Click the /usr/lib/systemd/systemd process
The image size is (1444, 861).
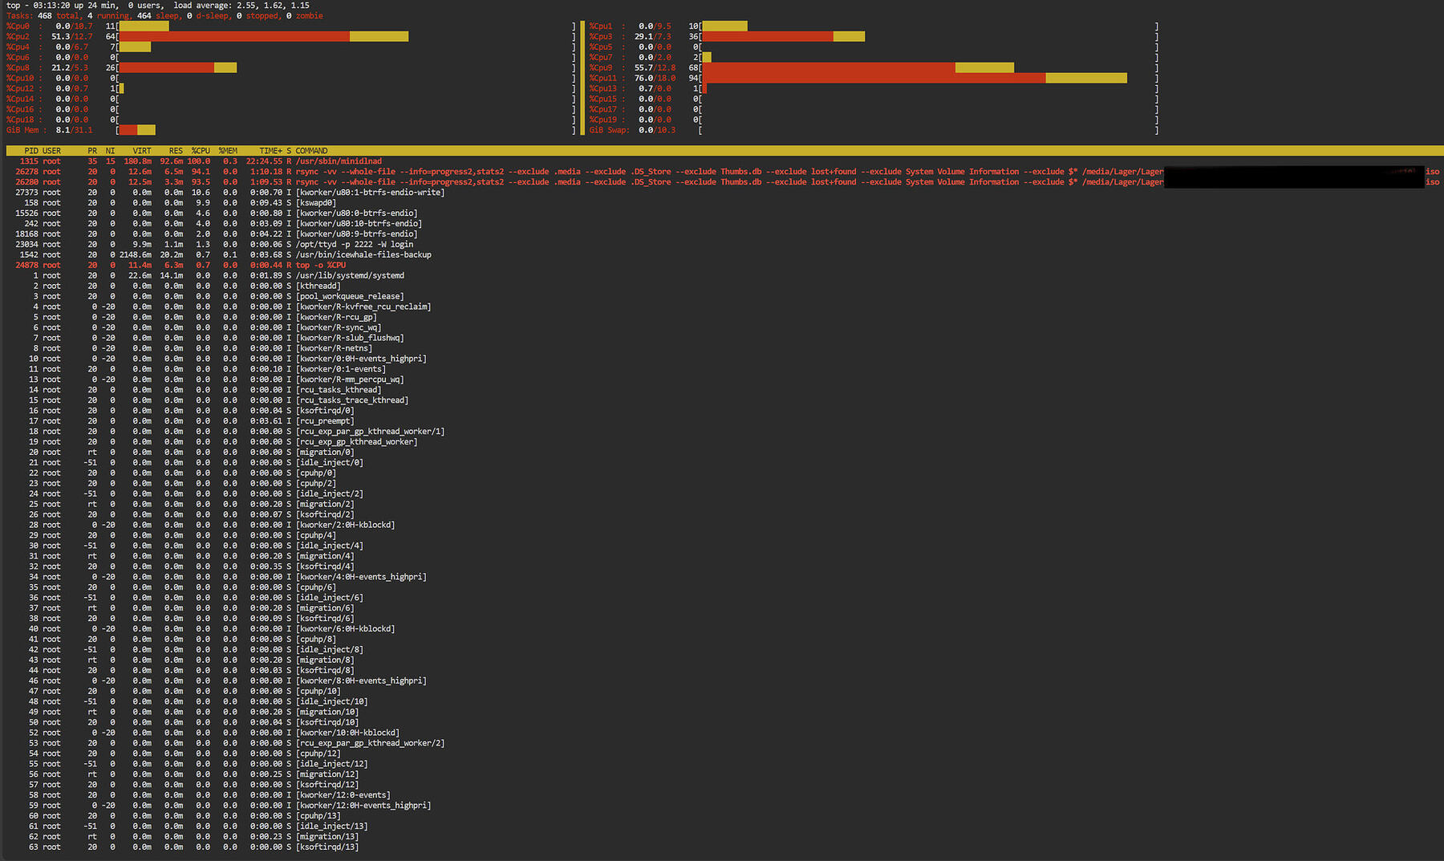pos(350,276)
